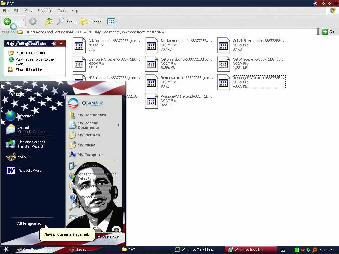Switch to Library taskbar window
The height and width of the screenshot is (254, 339).
pos(79,250)
